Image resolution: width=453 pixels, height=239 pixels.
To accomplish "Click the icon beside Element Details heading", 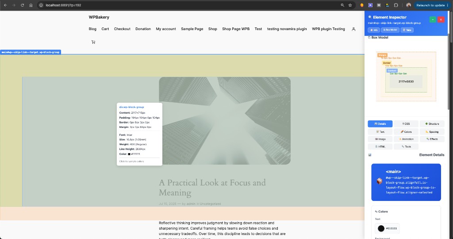I will pyautogui.click(x=370, y=155).
